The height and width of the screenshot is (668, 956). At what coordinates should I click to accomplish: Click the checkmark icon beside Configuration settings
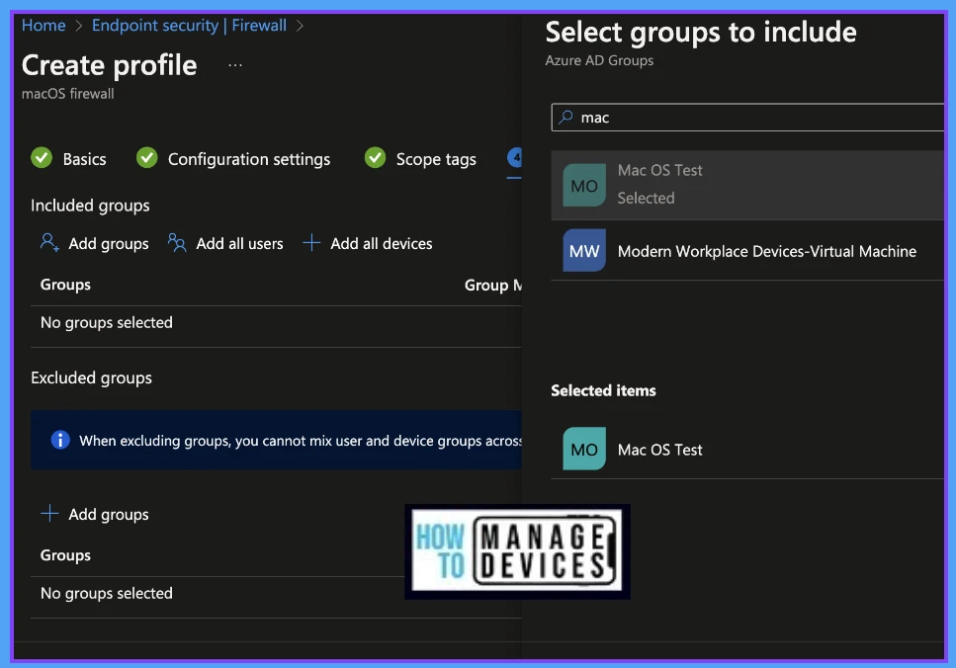coord(147,158)
